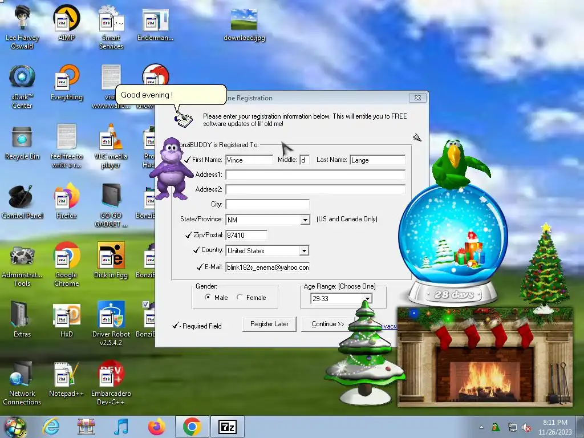Click the Windows Start orb
Viewport: 584px width, 438px height.
coord(15,427)
